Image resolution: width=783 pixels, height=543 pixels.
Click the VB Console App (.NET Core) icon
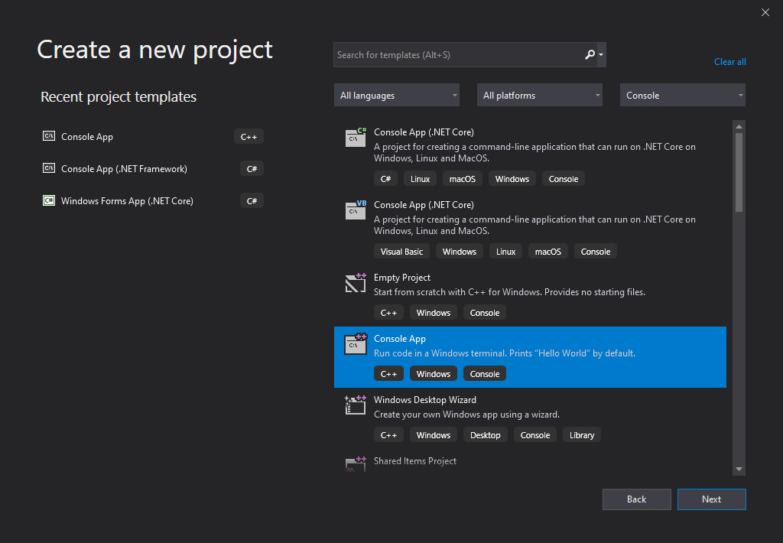click(356, 210)
